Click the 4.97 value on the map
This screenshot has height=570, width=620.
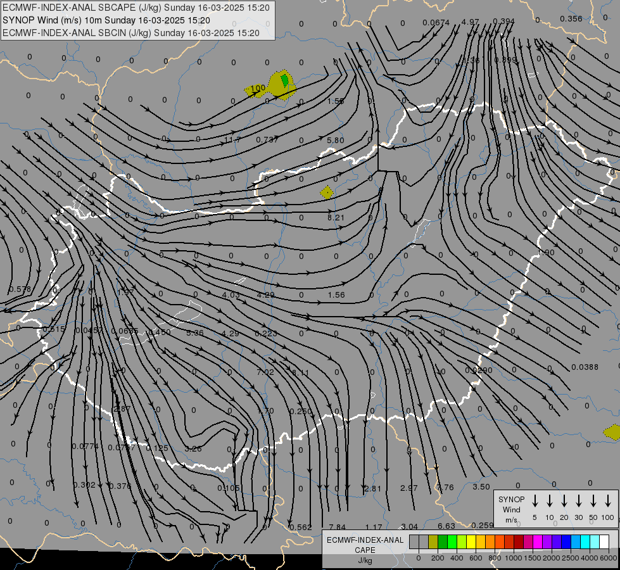(470, 22)
